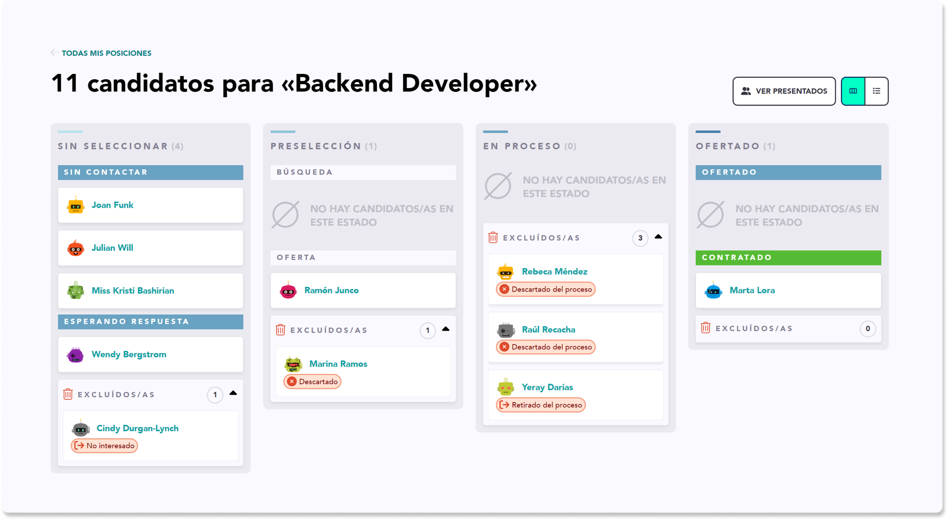Click excluded count badge showing 3
948x520 pixels.
(x=640, y=238)
